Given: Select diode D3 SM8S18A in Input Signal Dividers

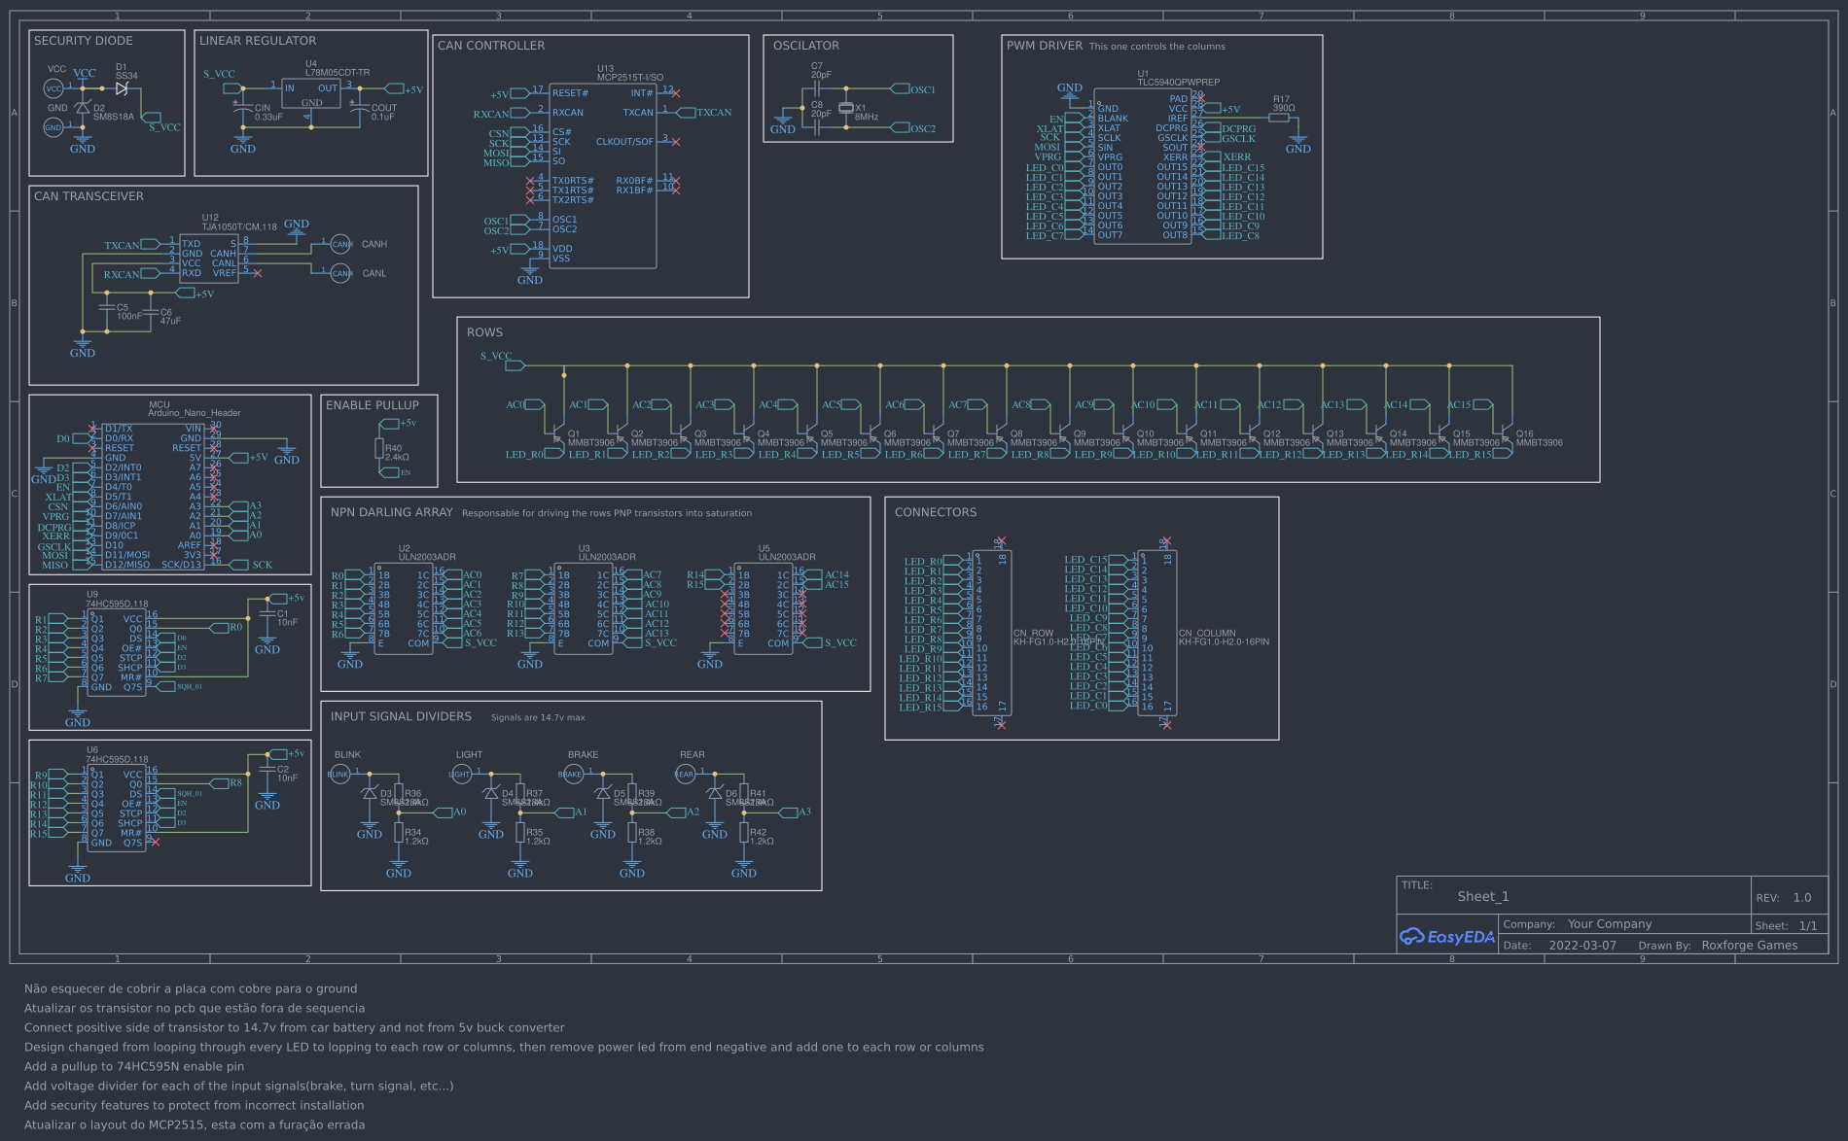Looking at the screenshot, I should click(372, 792).
